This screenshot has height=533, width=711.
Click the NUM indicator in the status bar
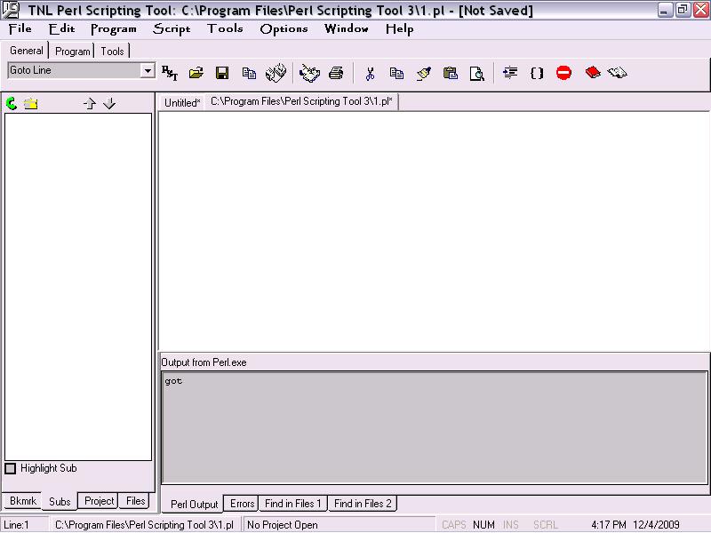[x=483, y=525]
